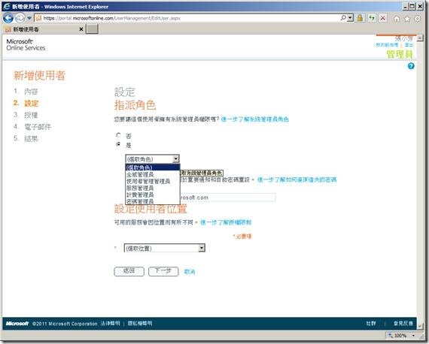
Task: Click the magnifier search icon in address bar
Action: click(342, 18)
